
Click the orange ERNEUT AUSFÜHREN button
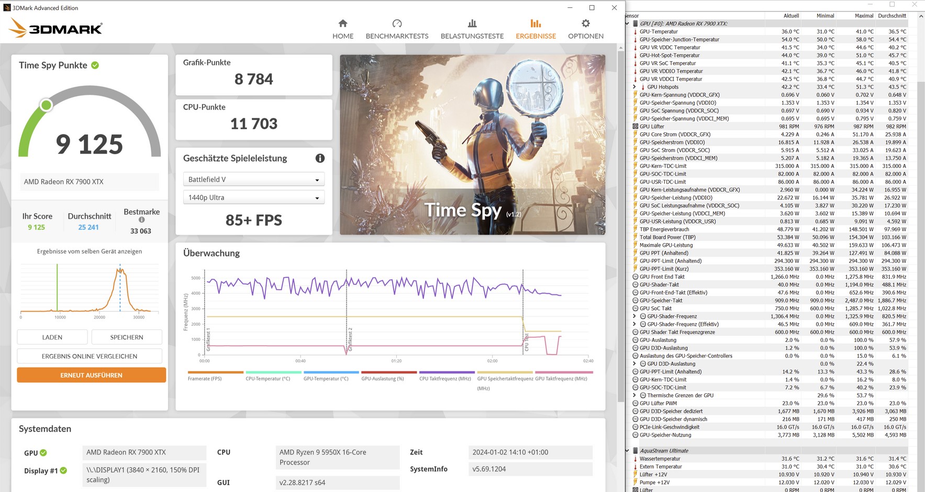pos(92,375)
